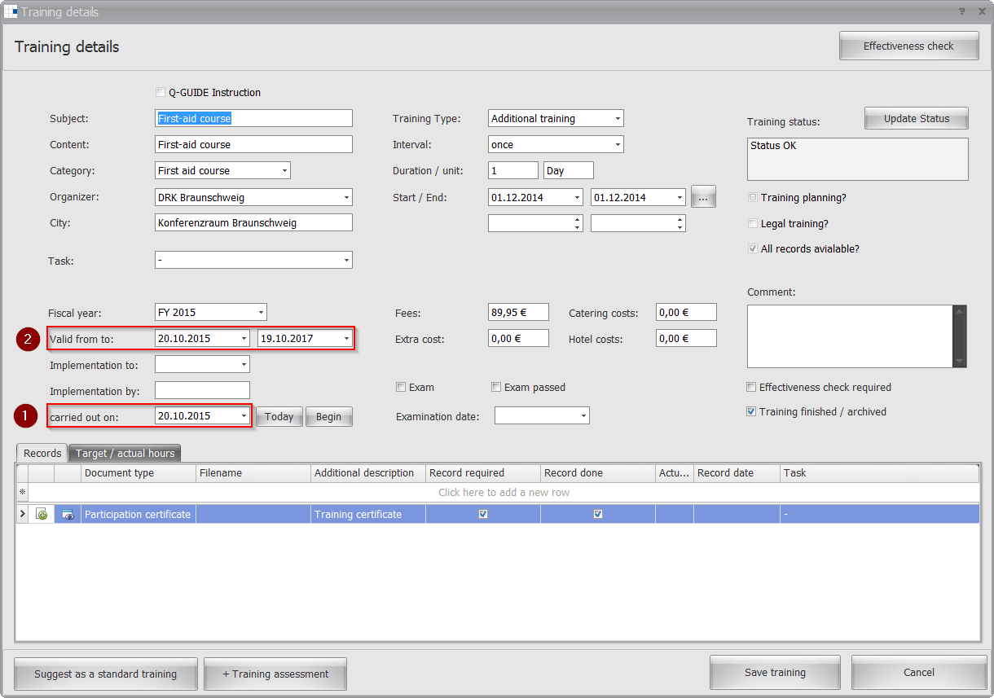Open the ellipsis button next to Start / End
This screenshot has width=994, height=698.
click(x=703, y=197)
